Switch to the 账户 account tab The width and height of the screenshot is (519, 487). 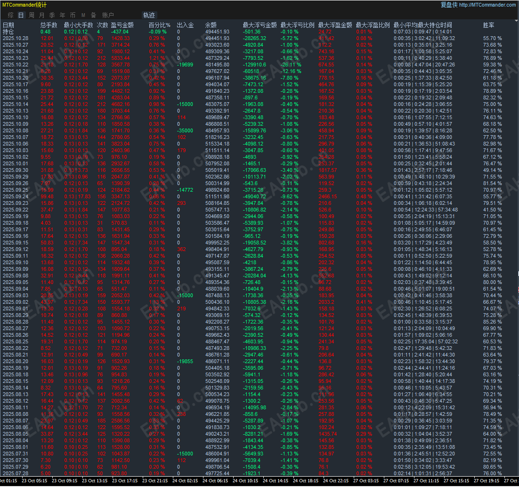pyautogui.click(x=108, y=15)
